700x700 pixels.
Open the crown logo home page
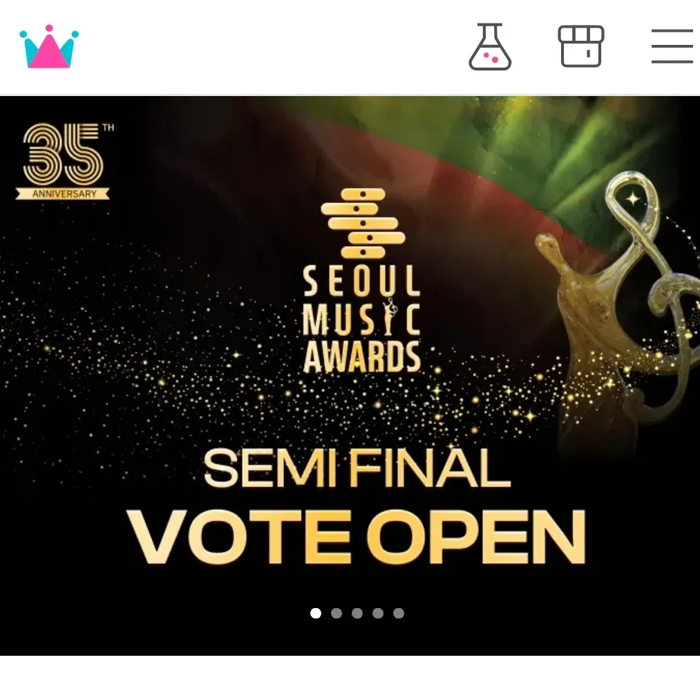click(49, 47)
